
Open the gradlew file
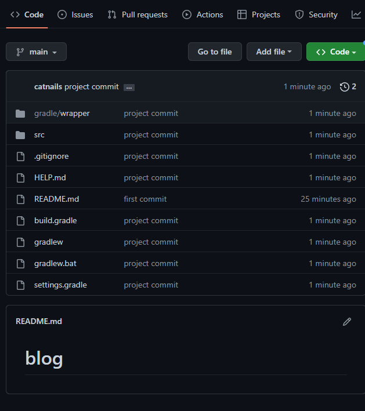[49, 242]
